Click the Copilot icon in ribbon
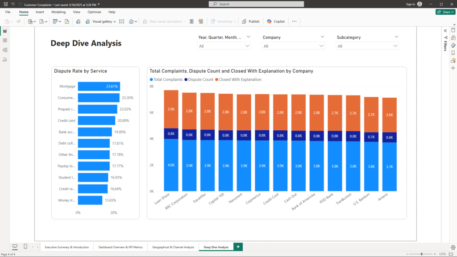 click(x=276, y=21)
